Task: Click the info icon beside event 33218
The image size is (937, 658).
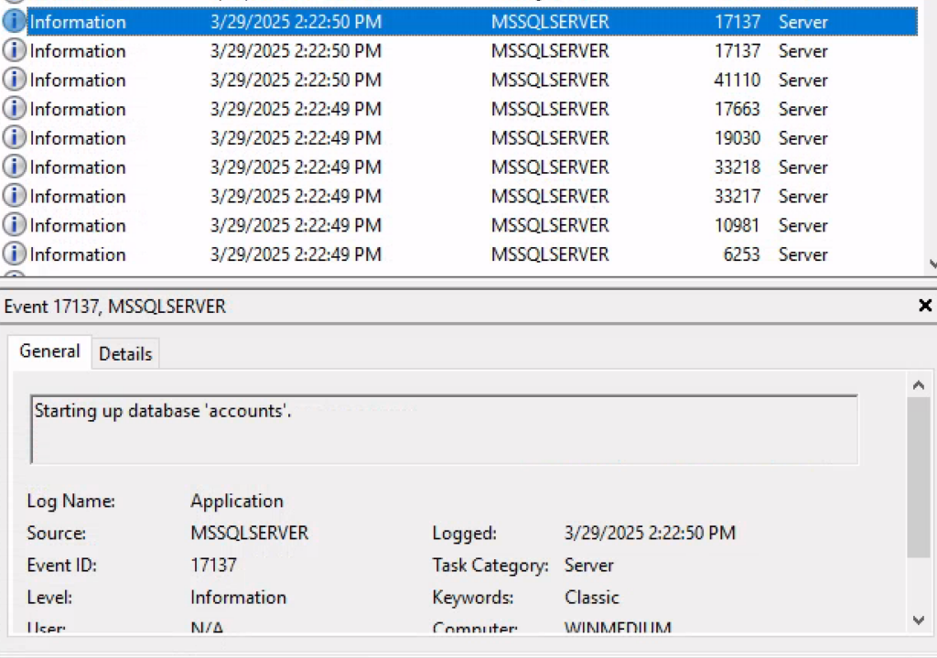Action: point(14,167)
